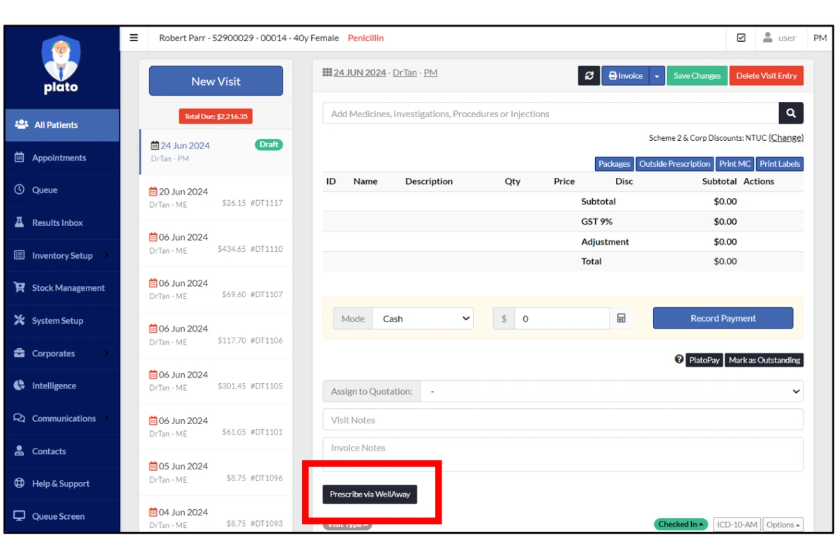
Task: Click the refresh sync icon button
Action: pyautogui.click(x=589, y=76)
